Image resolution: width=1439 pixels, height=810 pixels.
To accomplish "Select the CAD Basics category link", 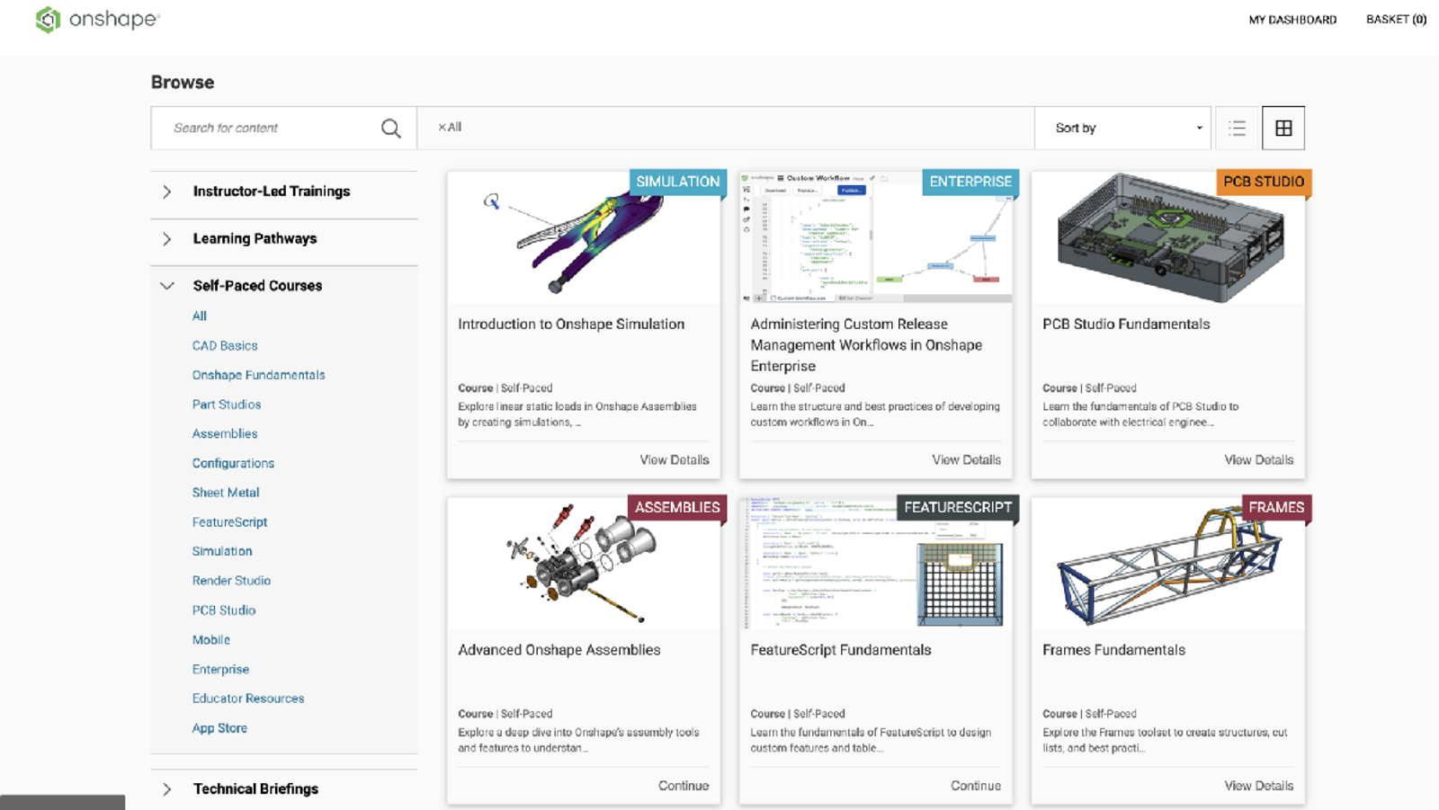I will click(225, 346).
